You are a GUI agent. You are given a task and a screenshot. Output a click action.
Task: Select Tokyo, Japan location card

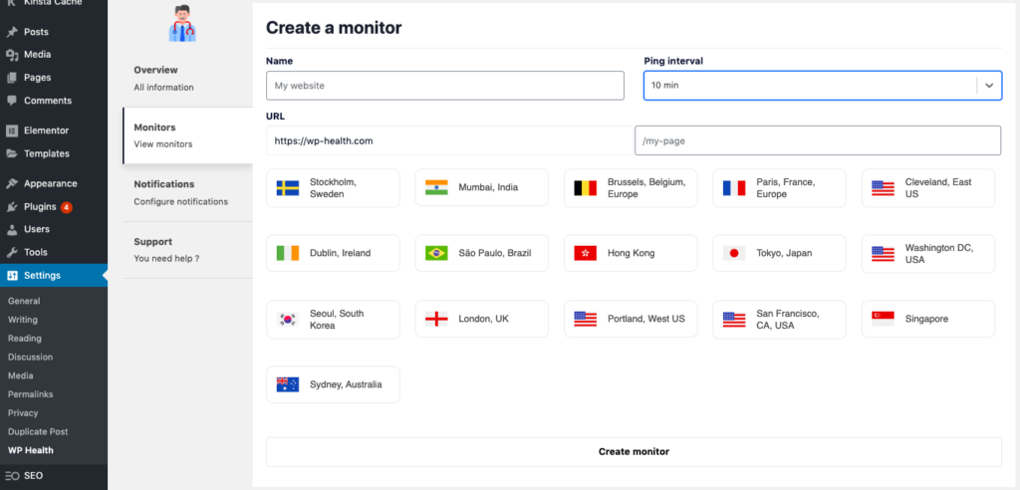coord(779,254)
